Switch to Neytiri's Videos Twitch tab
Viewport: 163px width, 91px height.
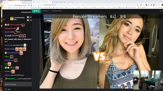point(61,2)
